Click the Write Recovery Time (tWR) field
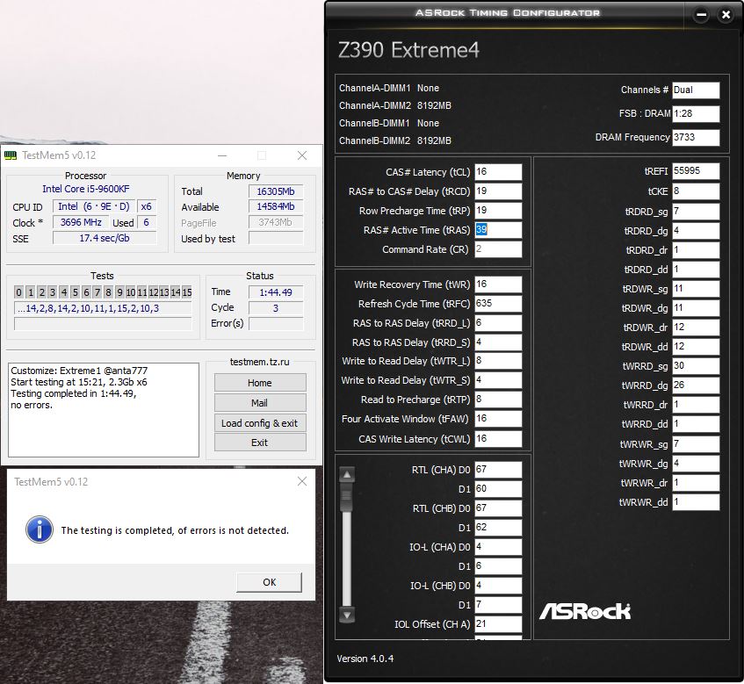 click(x=498, y=284)
